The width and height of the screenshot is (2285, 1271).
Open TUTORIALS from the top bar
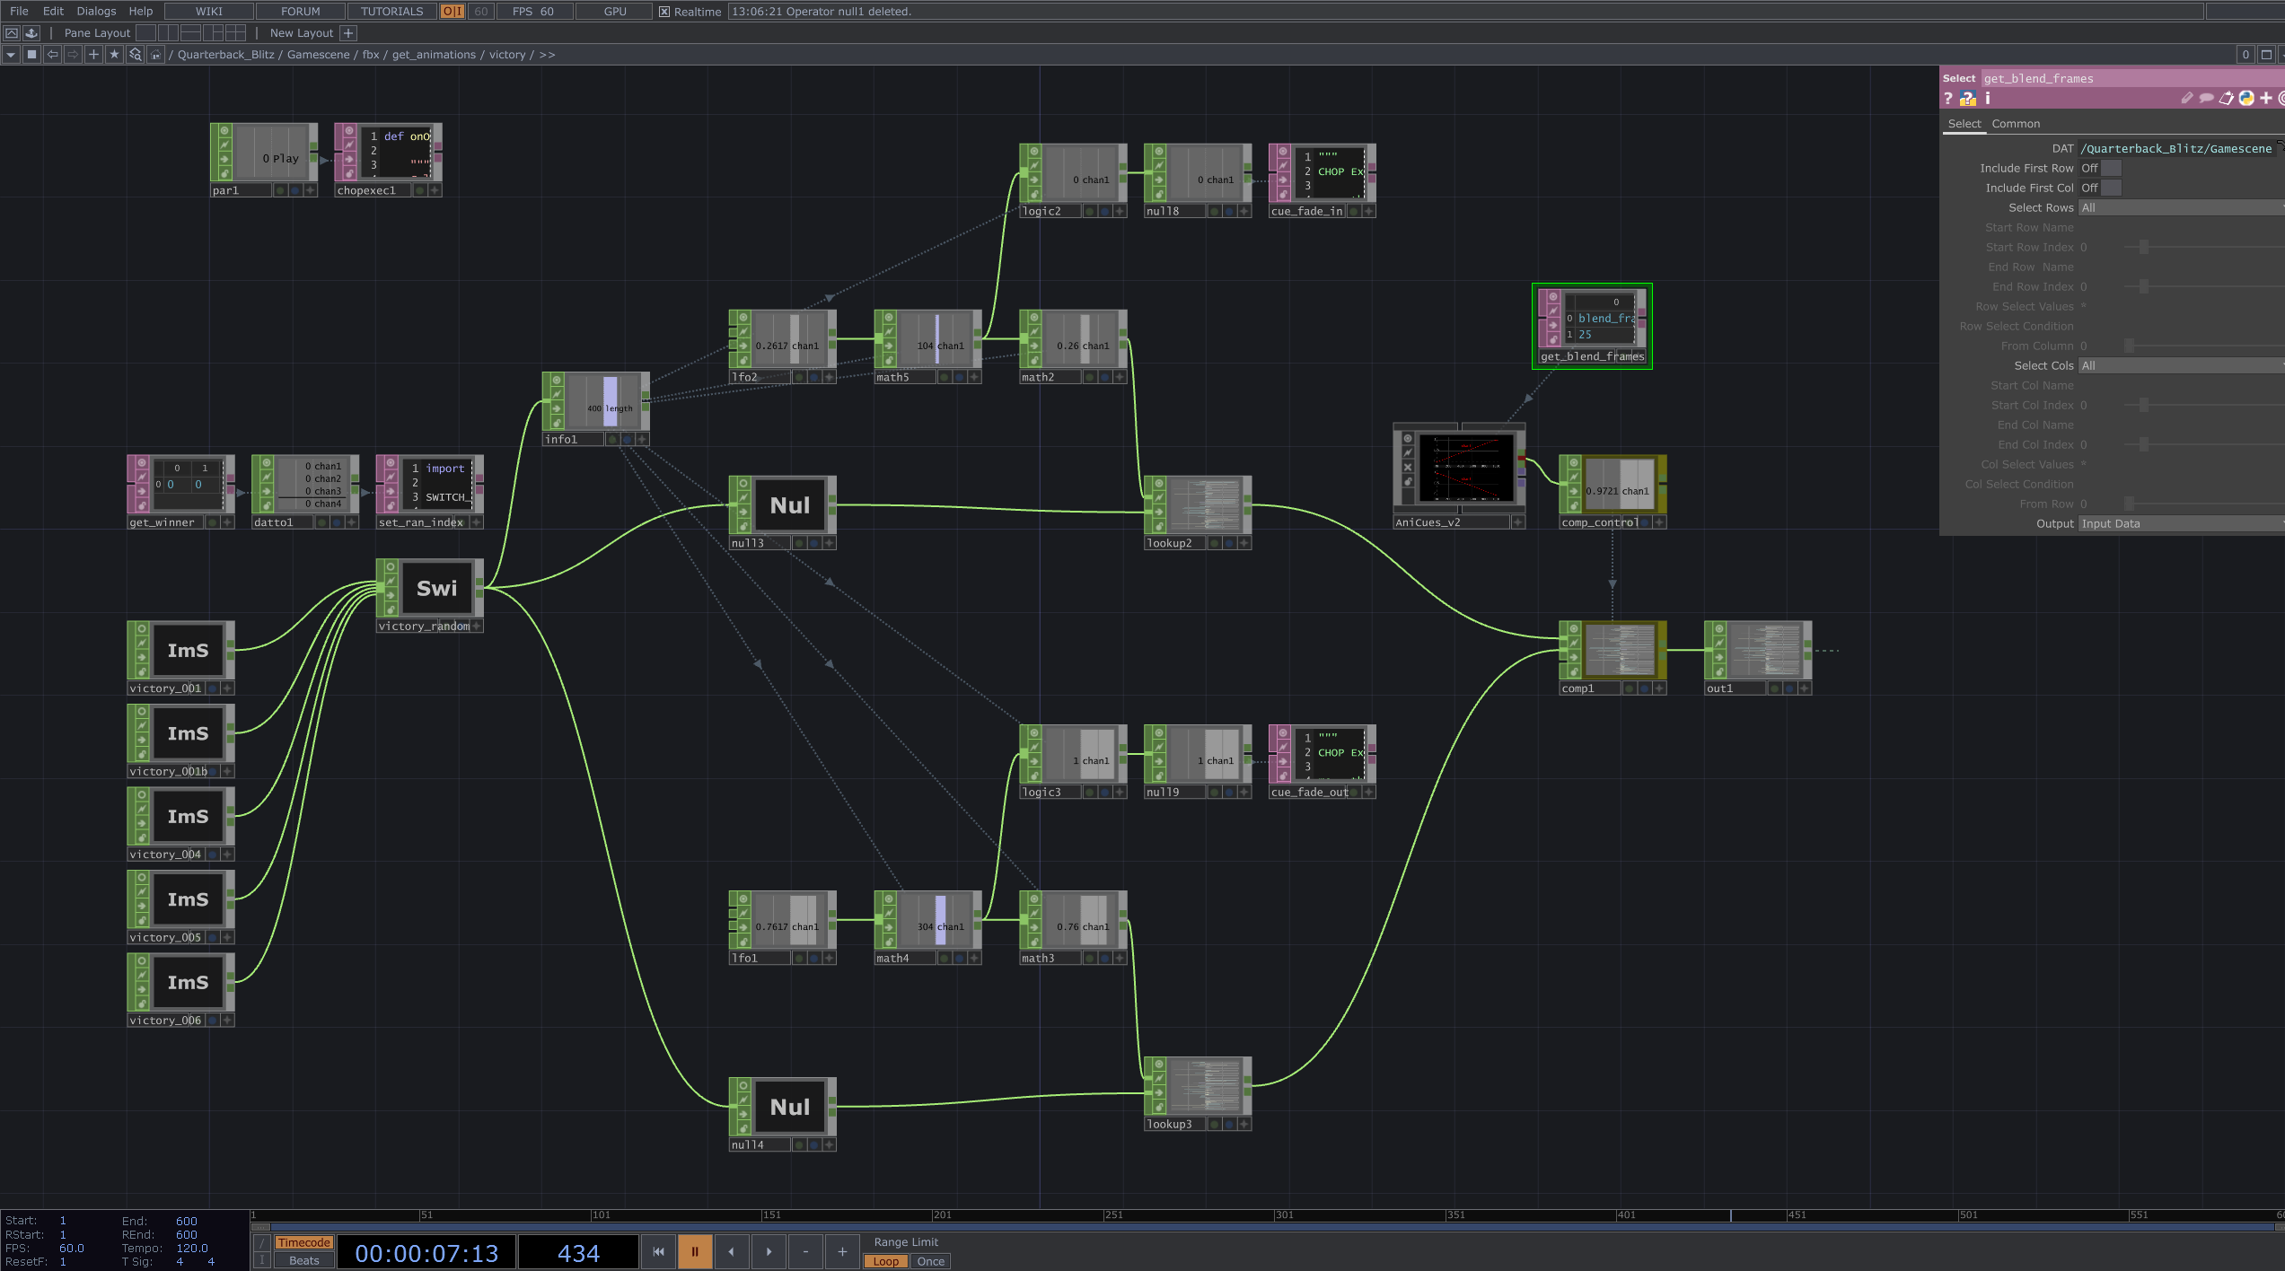click(x=391, y=11)
